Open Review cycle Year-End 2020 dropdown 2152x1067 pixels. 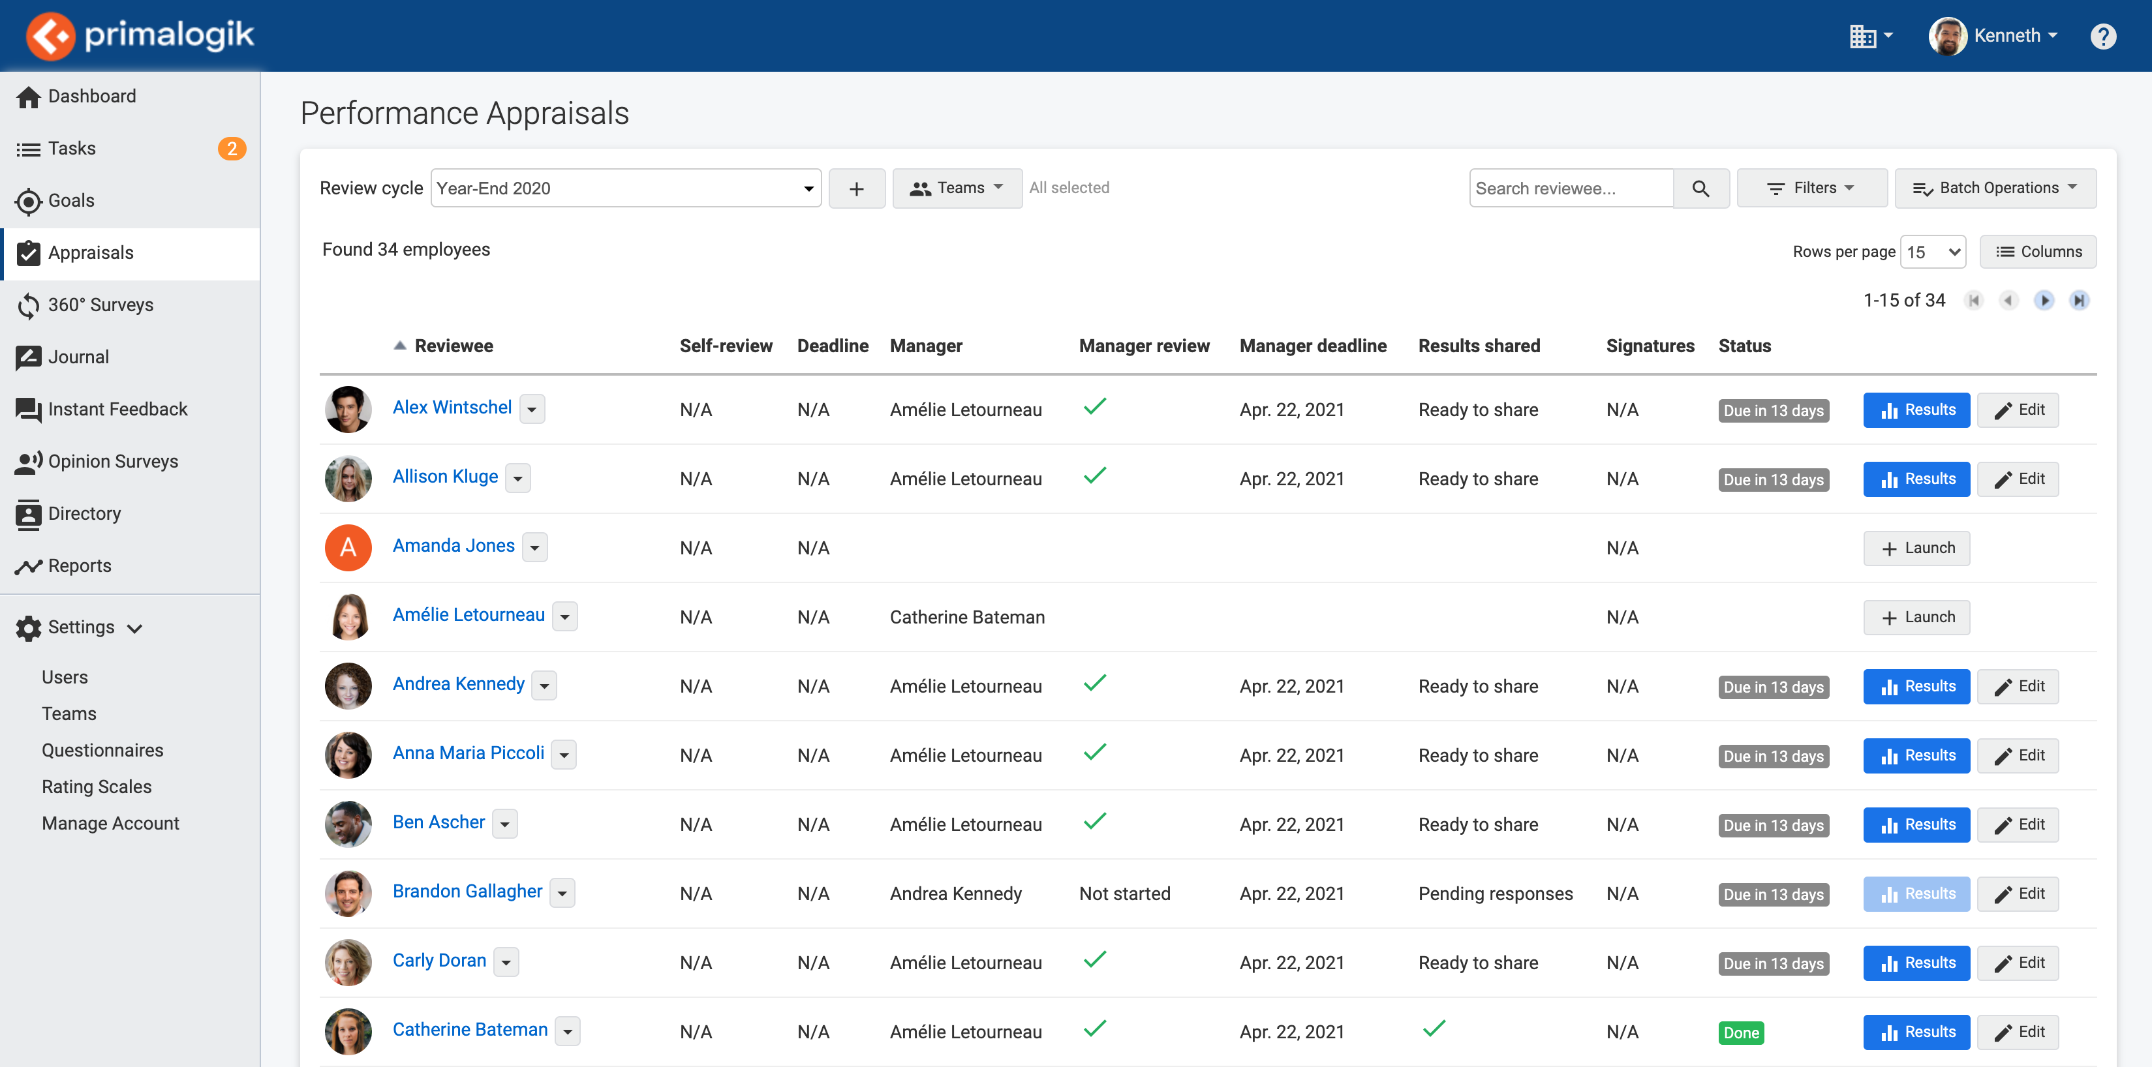tap(625, 188)
